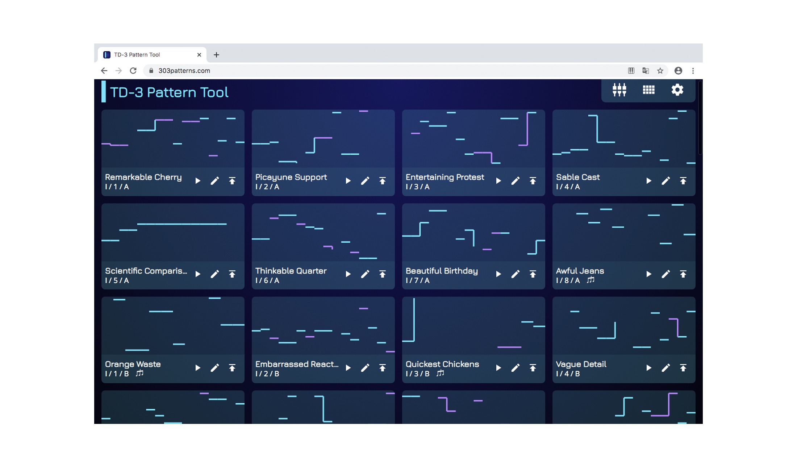Edit the Quickest Chickens pattern
The height and width of the screenshot is (471, 797).
click(x=515, y=368)
